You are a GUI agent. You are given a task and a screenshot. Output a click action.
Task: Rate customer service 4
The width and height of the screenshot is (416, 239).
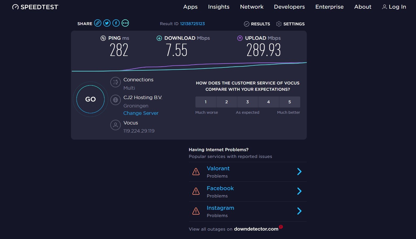269,102
